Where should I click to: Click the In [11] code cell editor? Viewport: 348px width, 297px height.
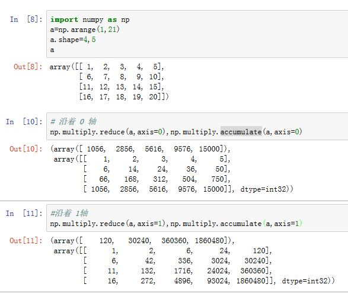click(x=197, y=218)
